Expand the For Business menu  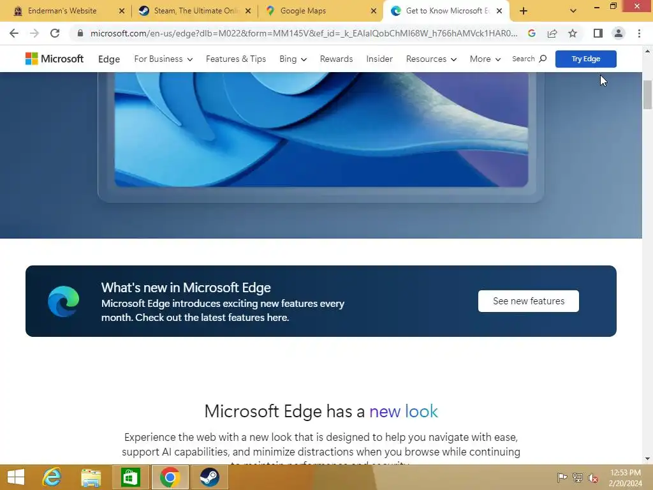(x=163, y=59)
